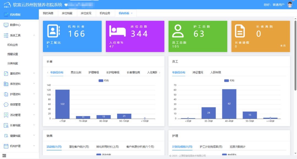
Task: Click the user avatar in top right
Action: 290,4
